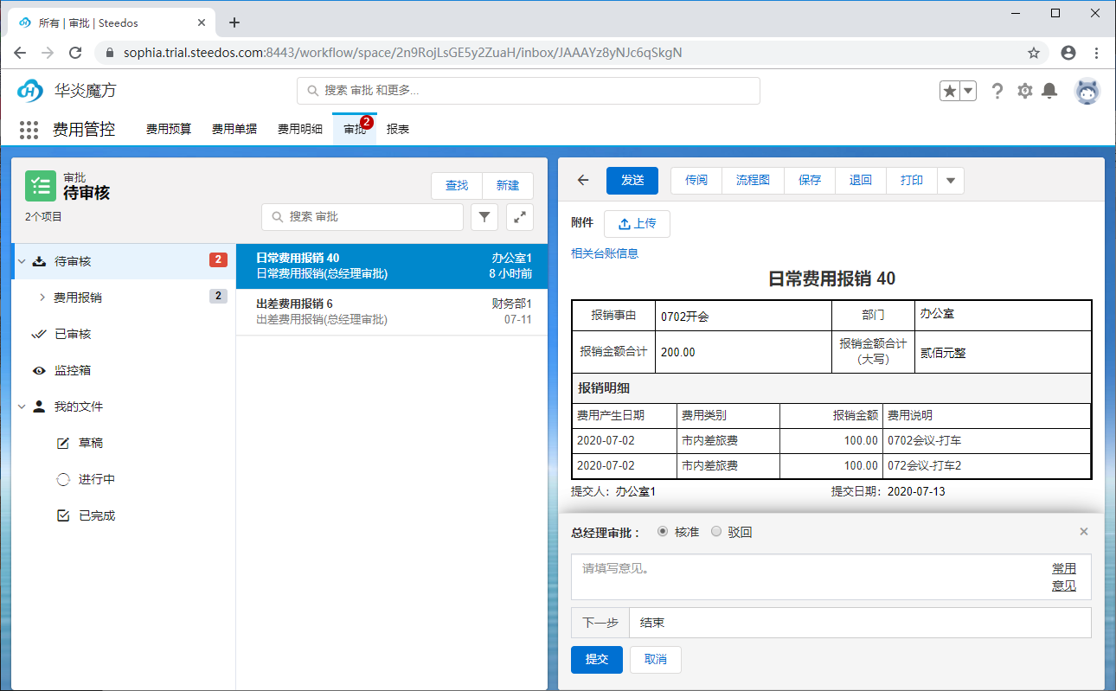Toggle the bookmark star in the browser toolbar

coord(1034,52)
